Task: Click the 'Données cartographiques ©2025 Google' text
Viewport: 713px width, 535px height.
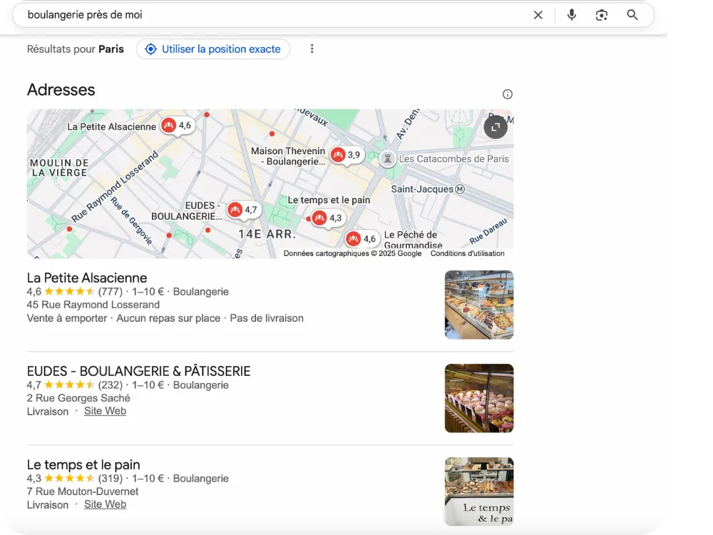Action: (x=352, y=253)
